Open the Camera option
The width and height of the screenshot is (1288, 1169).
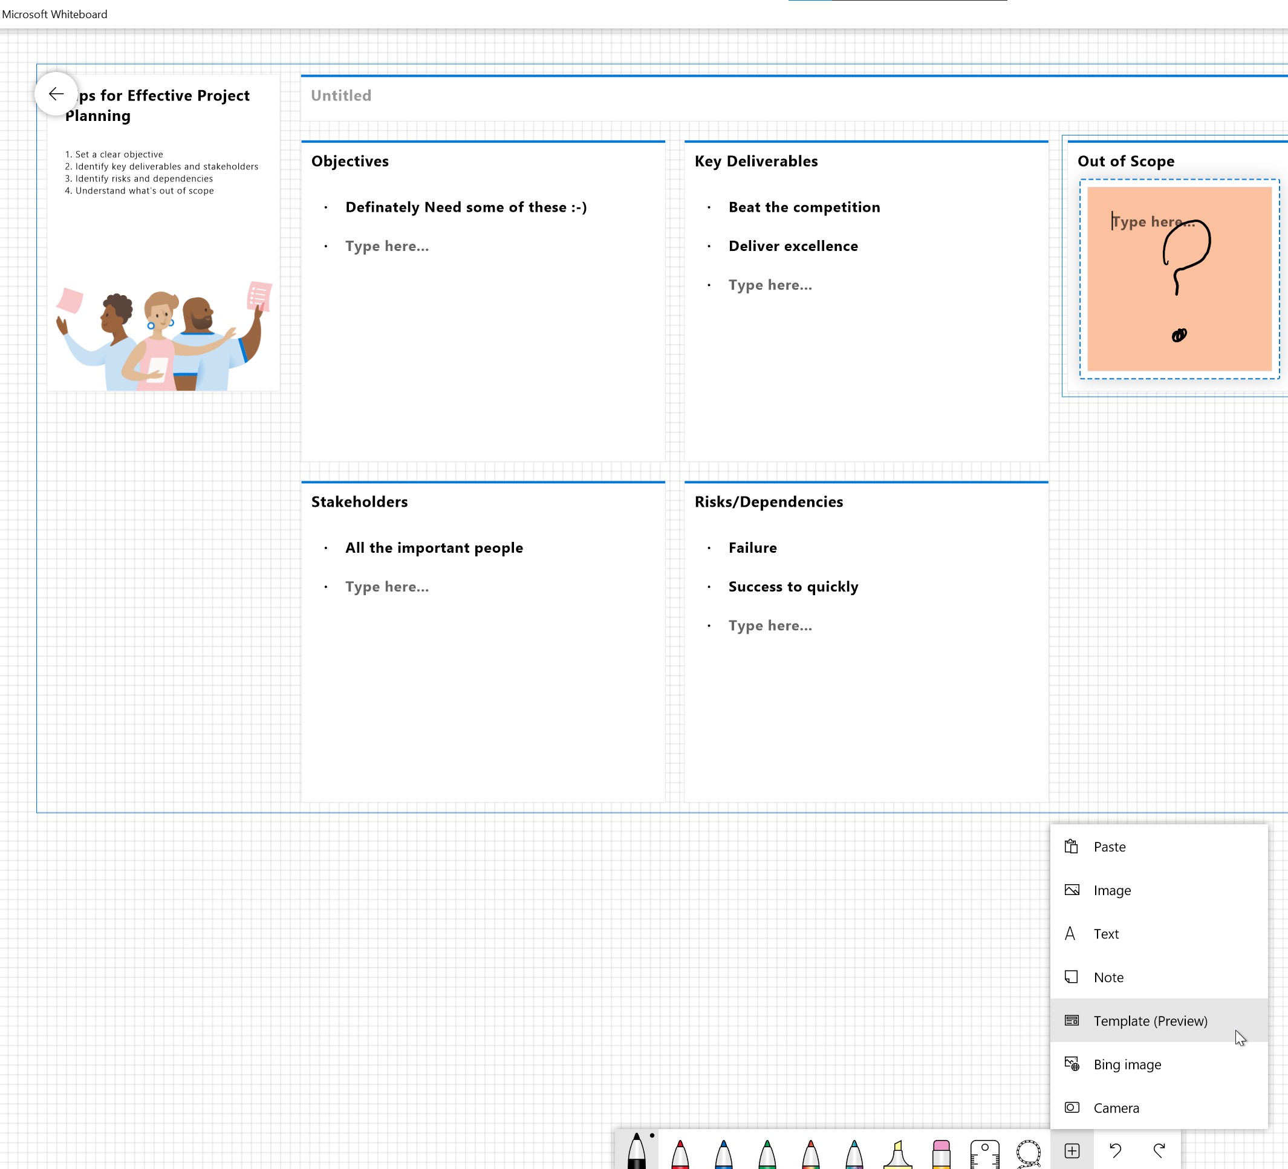(x=1116, y=1107)
